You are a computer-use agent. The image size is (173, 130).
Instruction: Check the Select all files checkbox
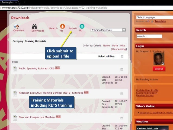[x=122, y=56]
